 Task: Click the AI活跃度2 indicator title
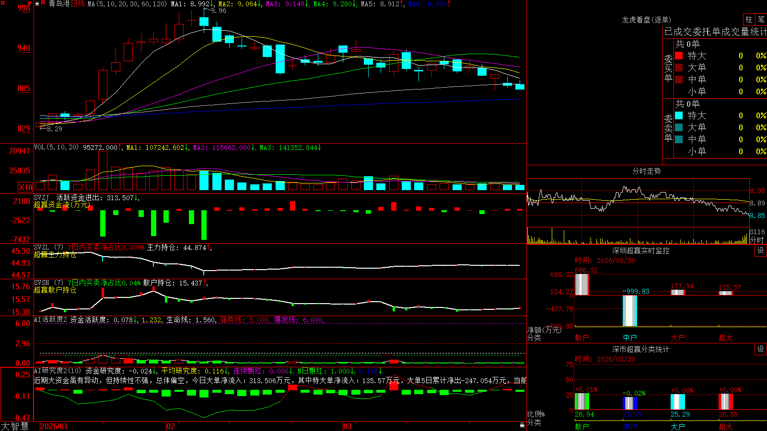(51, 319)
